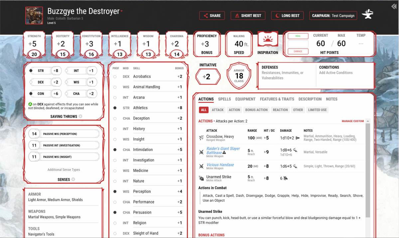Open Buzzgye character portrait
The width and height of the screenshot is (399, 238).
(34, 16)
